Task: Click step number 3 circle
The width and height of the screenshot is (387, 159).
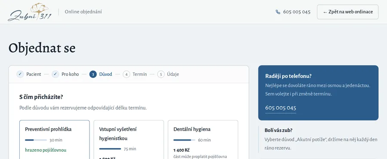Action: (93, 74)
